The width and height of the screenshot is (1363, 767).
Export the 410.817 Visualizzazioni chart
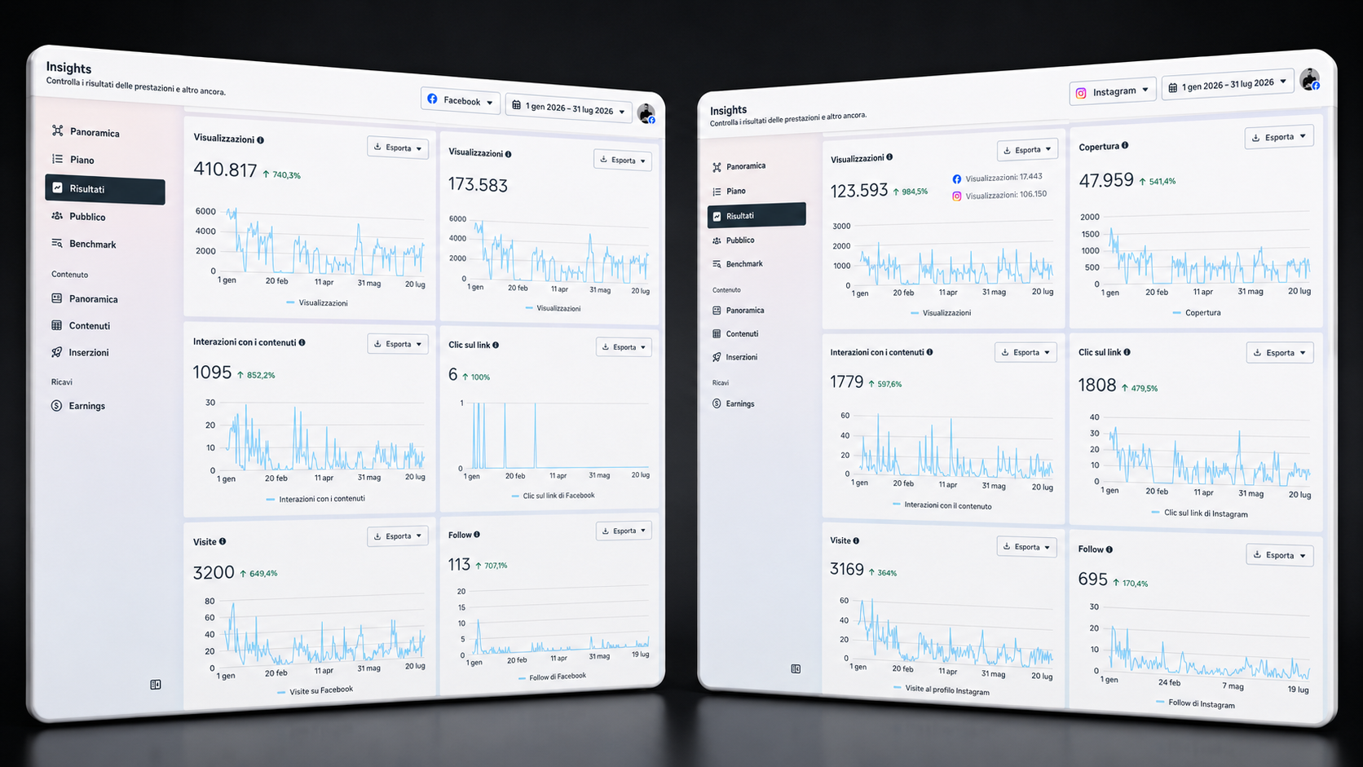[398, 148]
